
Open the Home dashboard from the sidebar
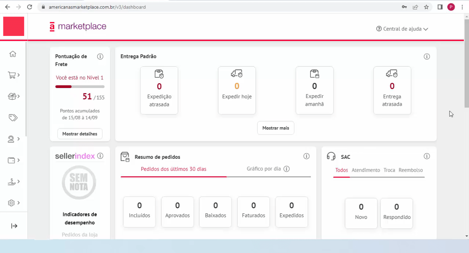pyautogui.click(x=13, y=54)
